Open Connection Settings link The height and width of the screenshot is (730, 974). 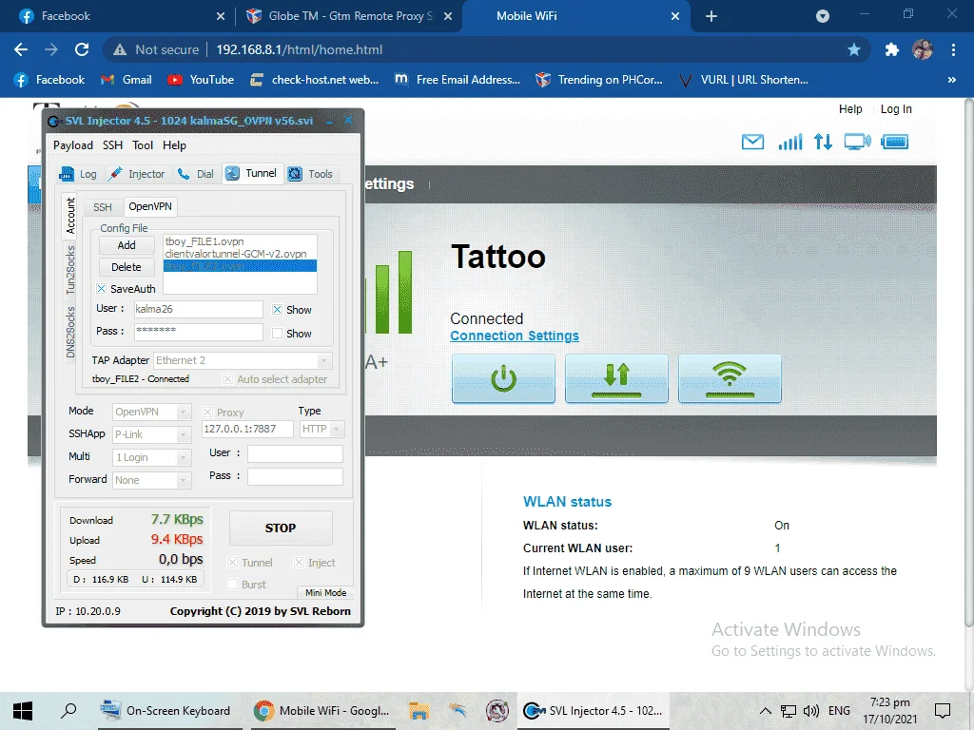pos(515,336)
